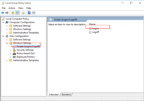144x101 pixels.
Task: Switch to the Extended tab
Action: pos(54,95)
